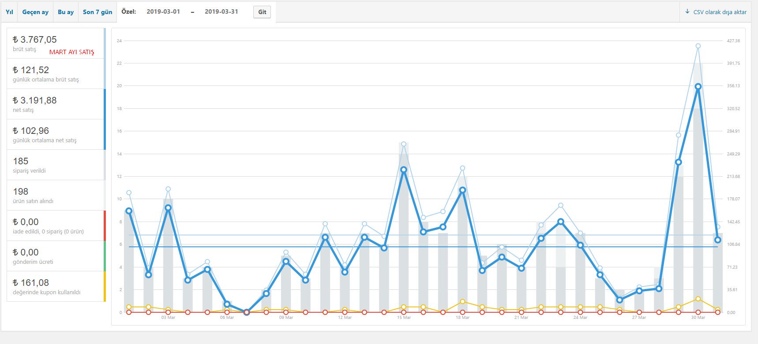Click the 21 Mar axis label
Screen dimensions: 758x344
click(x=521, y=318)
